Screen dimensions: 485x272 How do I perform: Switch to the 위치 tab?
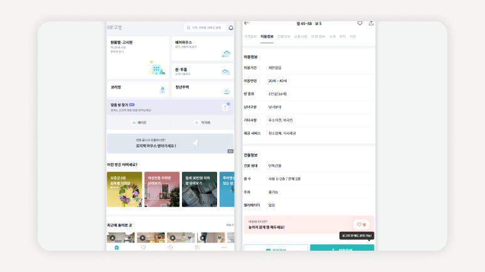click(x=343, y=36)
